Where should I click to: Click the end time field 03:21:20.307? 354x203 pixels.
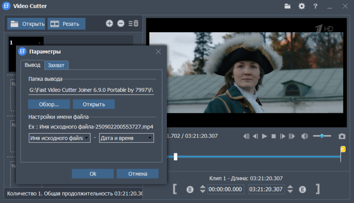point(266,189)
